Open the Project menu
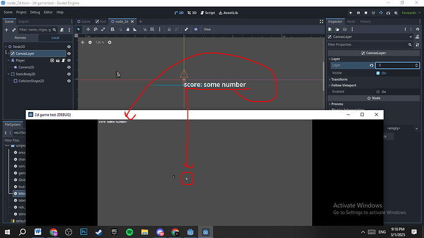 (21, 12)
